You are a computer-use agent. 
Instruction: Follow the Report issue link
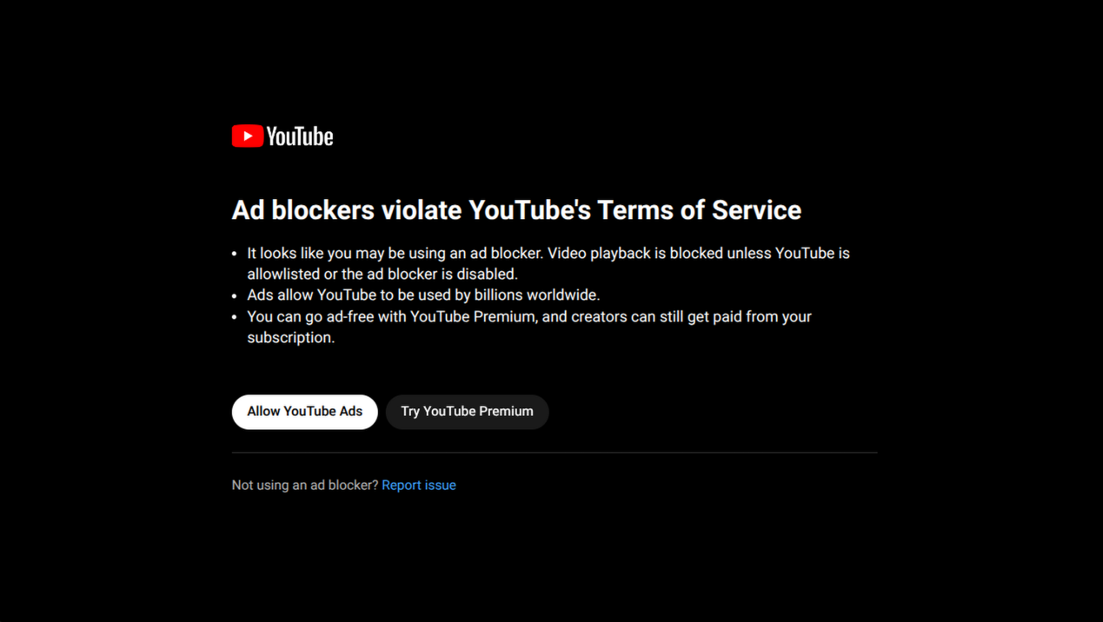tap(419, 486)
